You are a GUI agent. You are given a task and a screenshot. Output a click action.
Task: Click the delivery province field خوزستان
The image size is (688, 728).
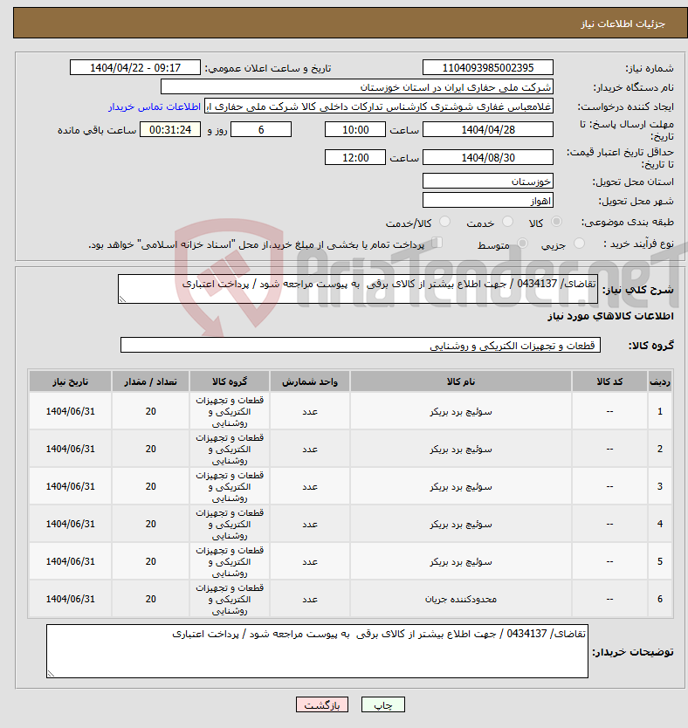[488, 182]
